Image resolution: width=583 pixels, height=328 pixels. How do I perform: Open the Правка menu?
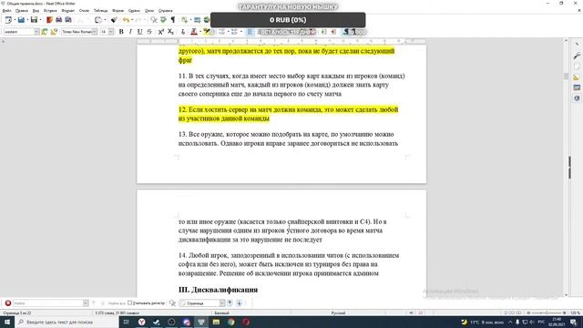click(22, 11)
